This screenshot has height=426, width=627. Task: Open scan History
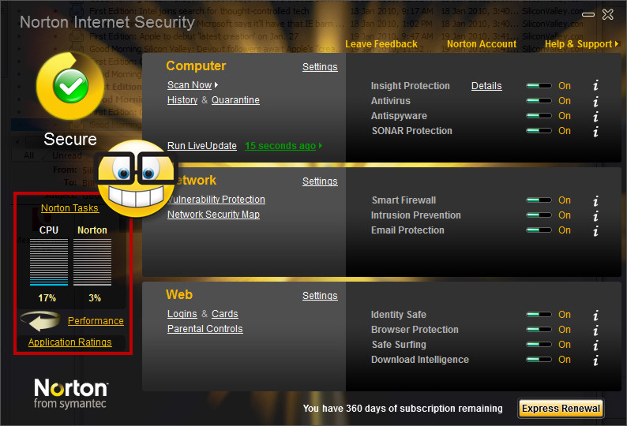[182, 100]
